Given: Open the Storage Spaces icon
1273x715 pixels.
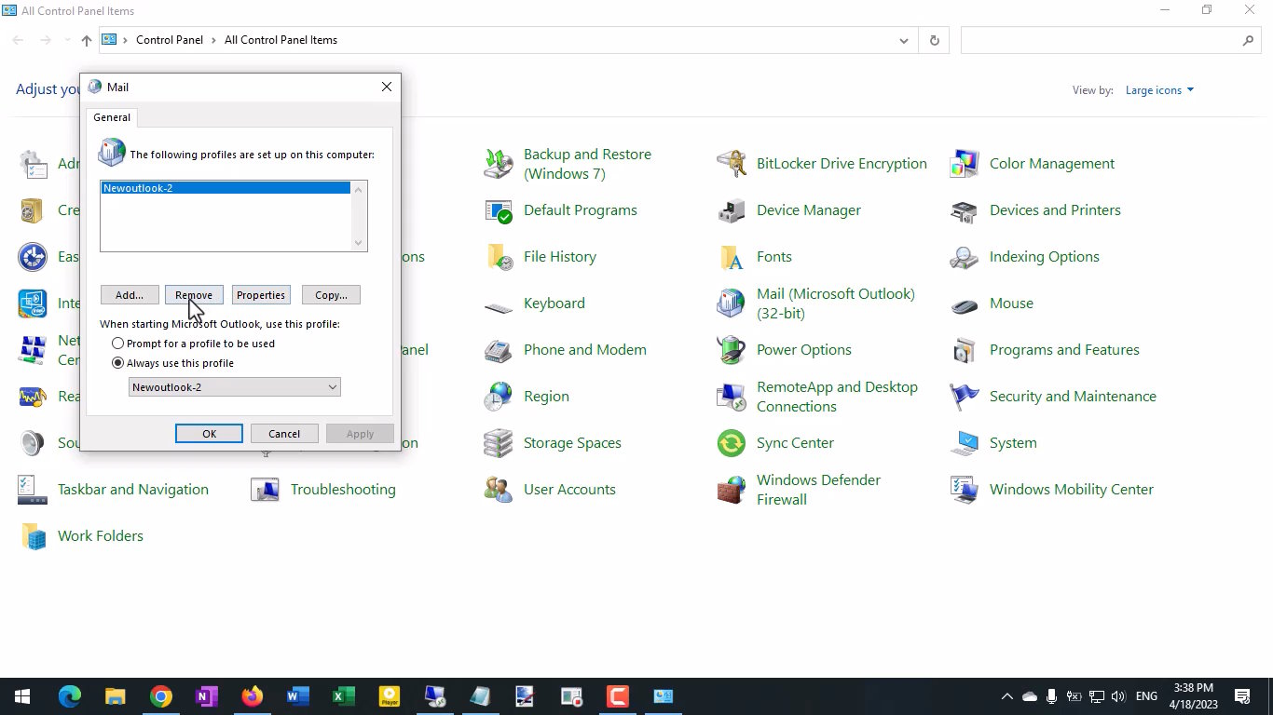Looking at the screenshot, I should tap(499, 443).
